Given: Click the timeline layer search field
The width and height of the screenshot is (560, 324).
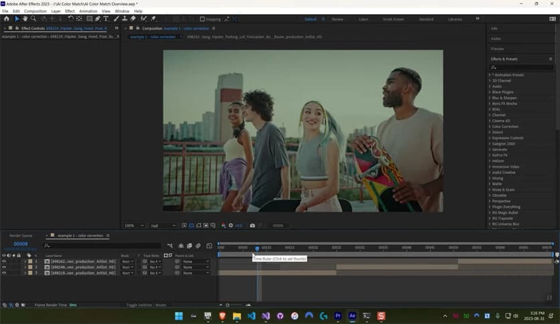Looking at the screenshot, I should coord(102,246).
